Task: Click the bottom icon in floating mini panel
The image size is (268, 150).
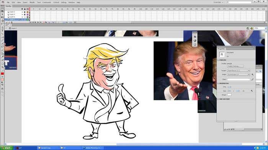Action: pos(194,44)
